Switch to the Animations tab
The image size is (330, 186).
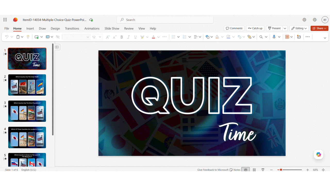pos(92,28)
